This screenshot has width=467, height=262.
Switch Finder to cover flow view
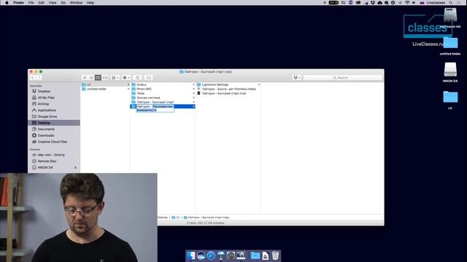[x=105, y=78]
